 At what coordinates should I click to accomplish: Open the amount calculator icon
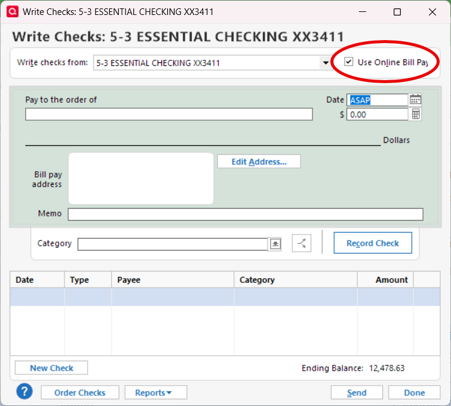pyautogui.click(x=415, y=114)
